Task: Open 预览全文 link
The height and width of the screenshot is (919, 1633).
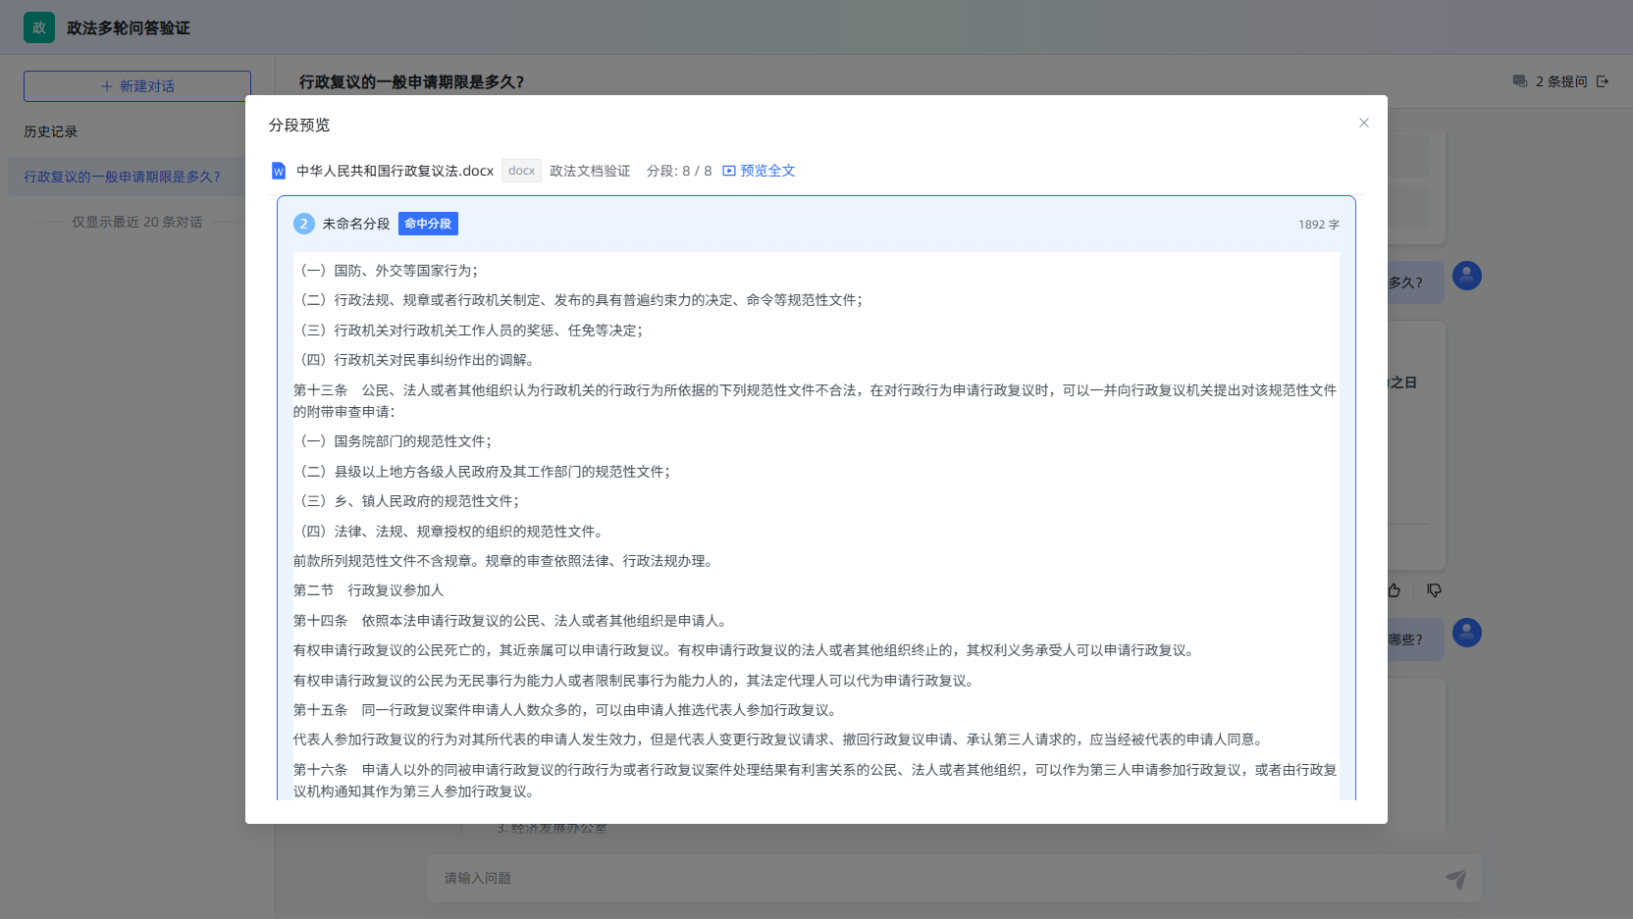Action: click(x=767, y=171)
